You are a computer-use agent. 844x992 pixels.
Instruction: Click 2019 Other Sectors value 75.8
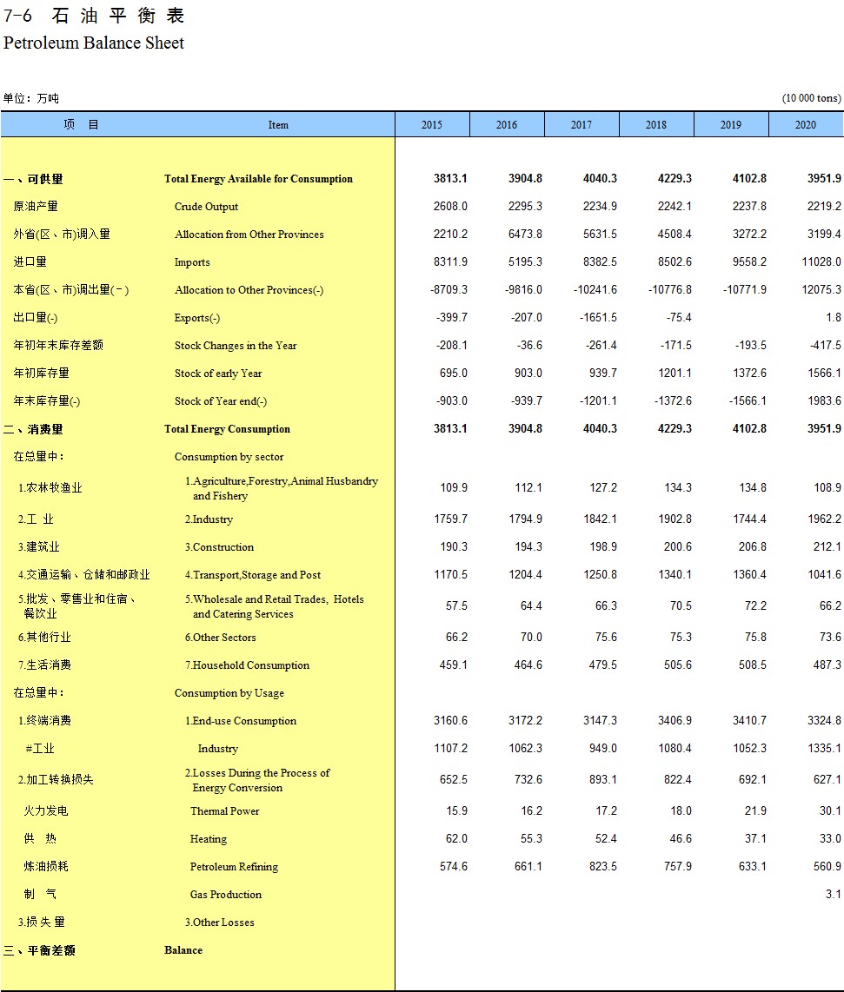tap(755, 638)
